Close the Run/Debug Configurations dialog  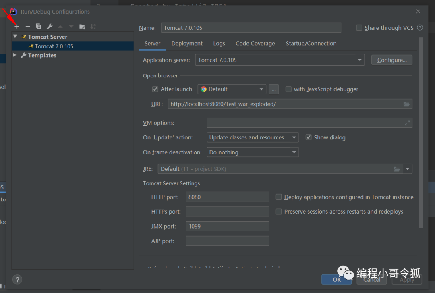(x=418, y=11)
